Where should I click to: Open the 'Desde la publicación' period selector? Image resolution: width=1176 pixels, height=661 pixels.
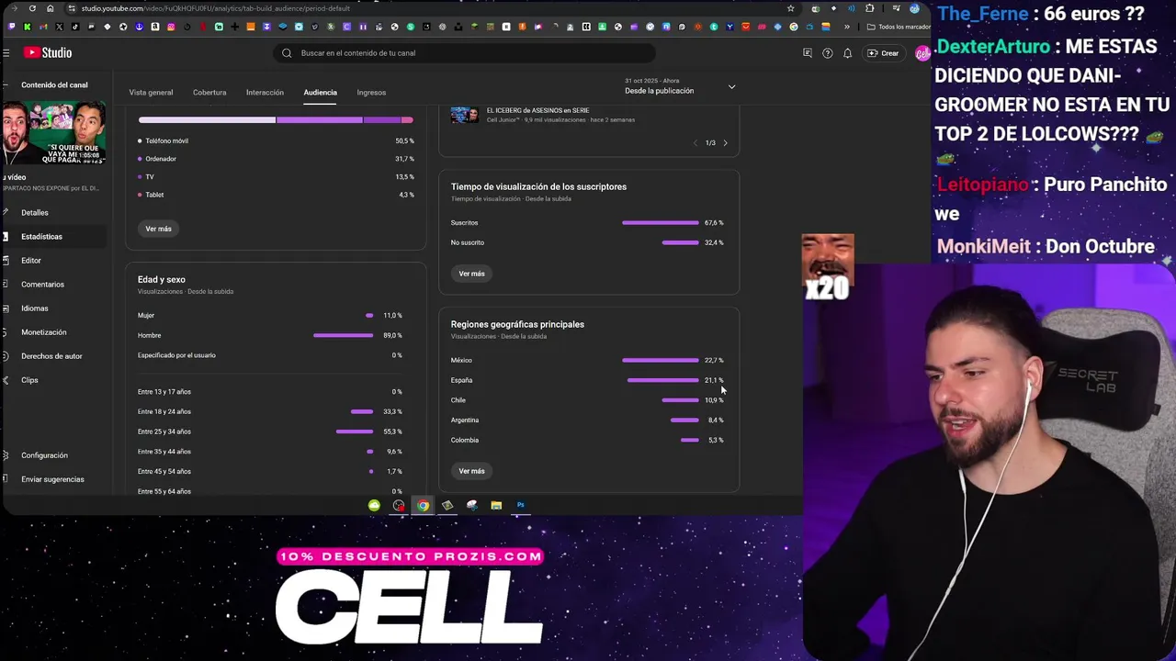tap(680, 86)
